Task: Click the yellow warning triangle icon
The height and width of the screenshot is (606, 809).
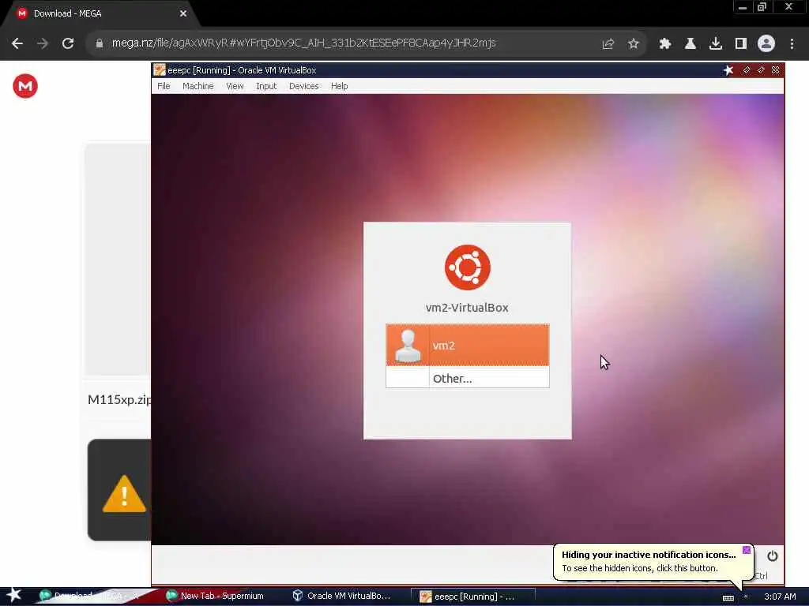Action: point(124,494)
